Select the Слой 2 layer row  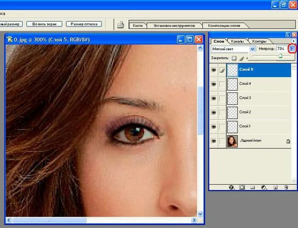point(259,113)
